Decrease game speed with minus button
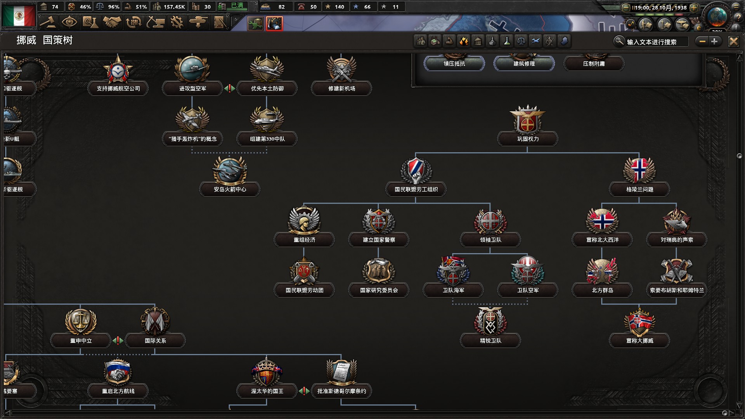 [626, 7]
